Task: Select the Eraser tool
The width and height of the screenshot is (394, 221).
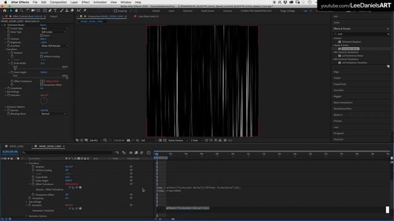Action: click(x=72, y=11)
